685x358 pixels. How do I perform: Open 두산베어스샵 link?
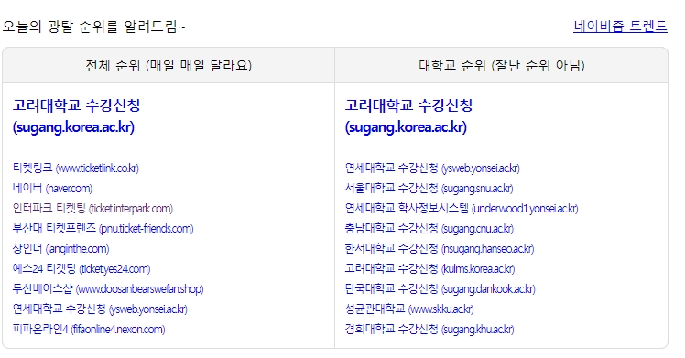[108, 288]
